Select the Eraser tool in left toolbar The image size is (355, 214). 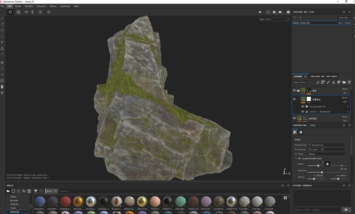click(x=2, y=24)
